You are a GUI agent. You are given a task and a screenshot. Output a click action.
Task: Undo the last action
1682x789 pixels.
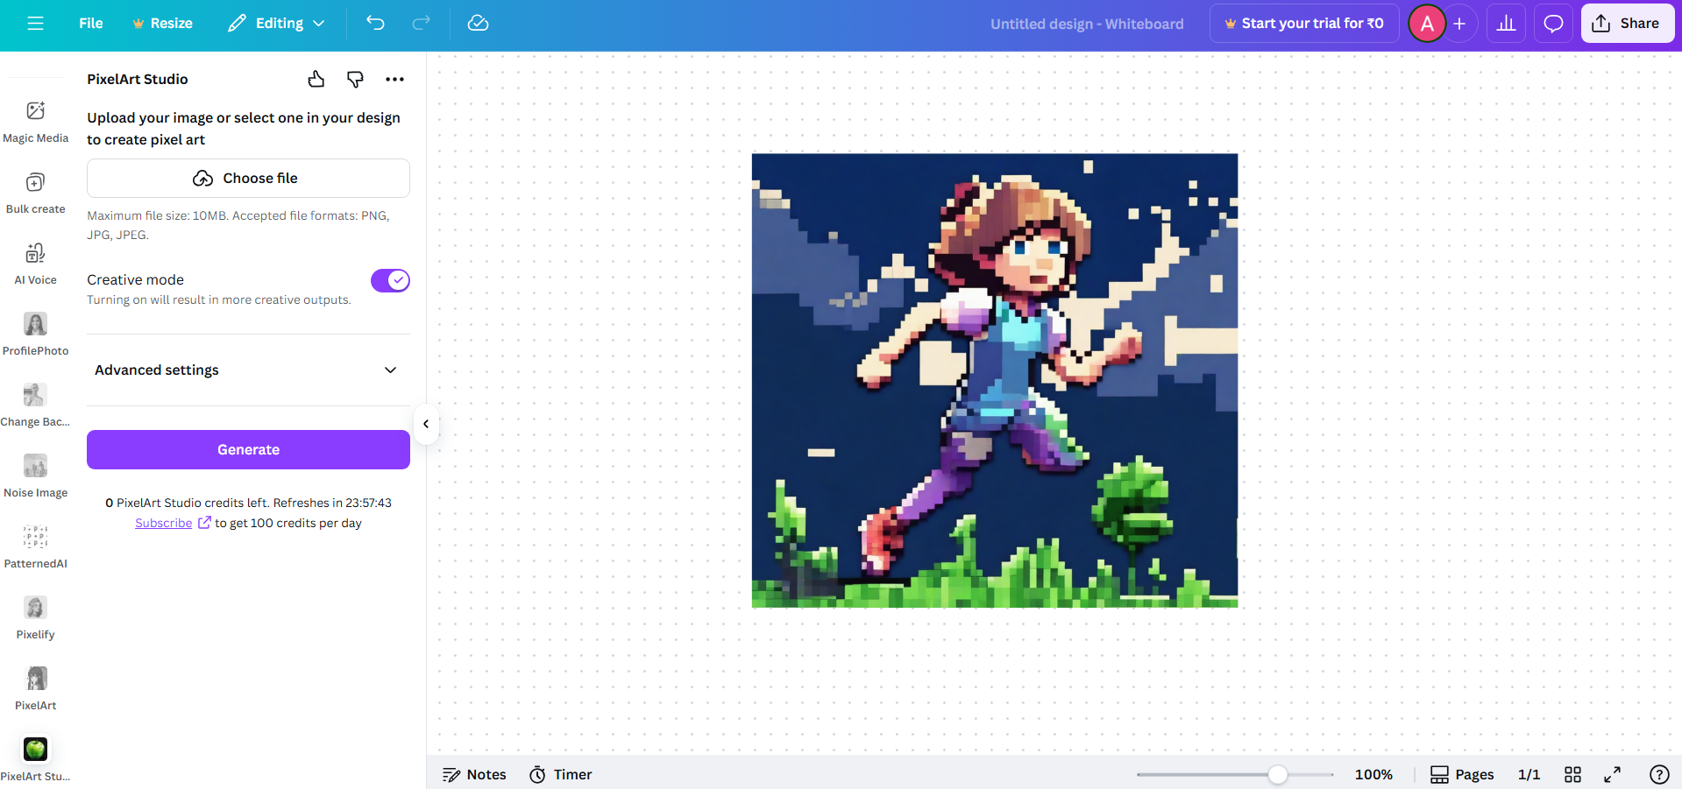click(375, 23)
